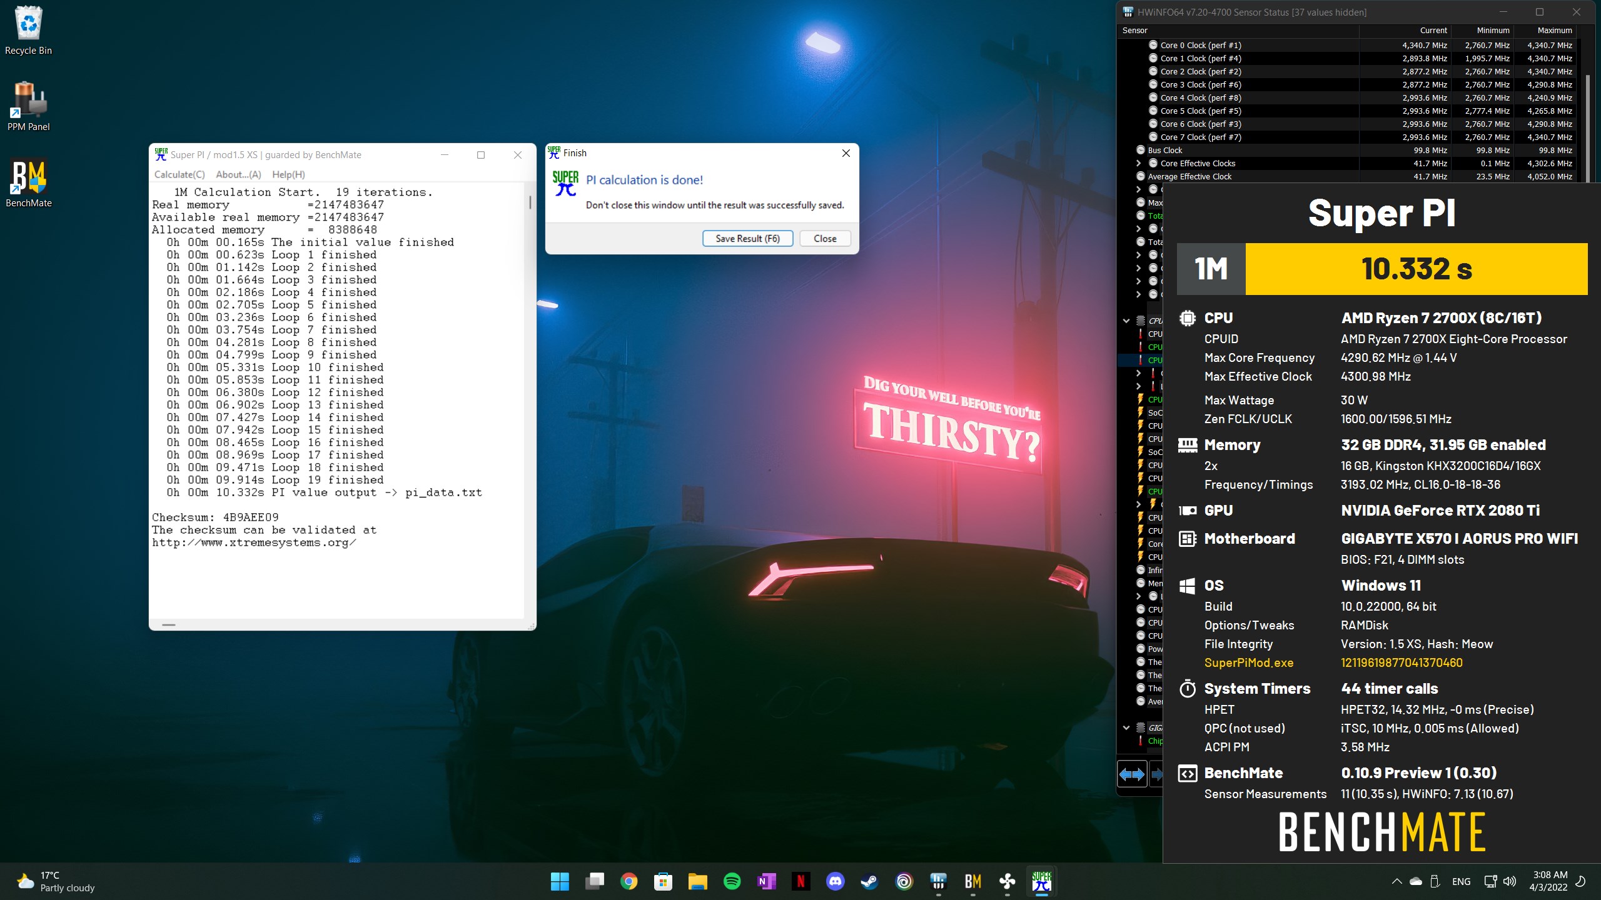This screenshot has height=900, width=1601.
Task: Open the clock showing 3:08 AM
Action: click(x=1549, y=881)
